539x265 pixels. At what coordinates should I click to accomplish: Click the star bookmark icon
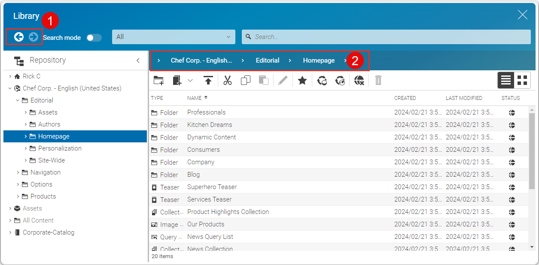click(302, 80)
